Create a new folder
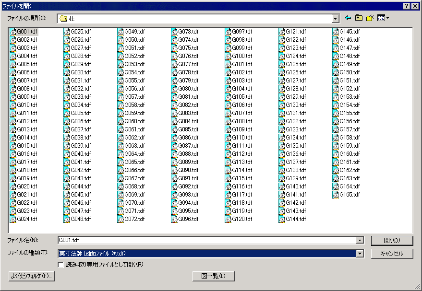The height and width of the screenshot is (291, 422). pos(370,18)
